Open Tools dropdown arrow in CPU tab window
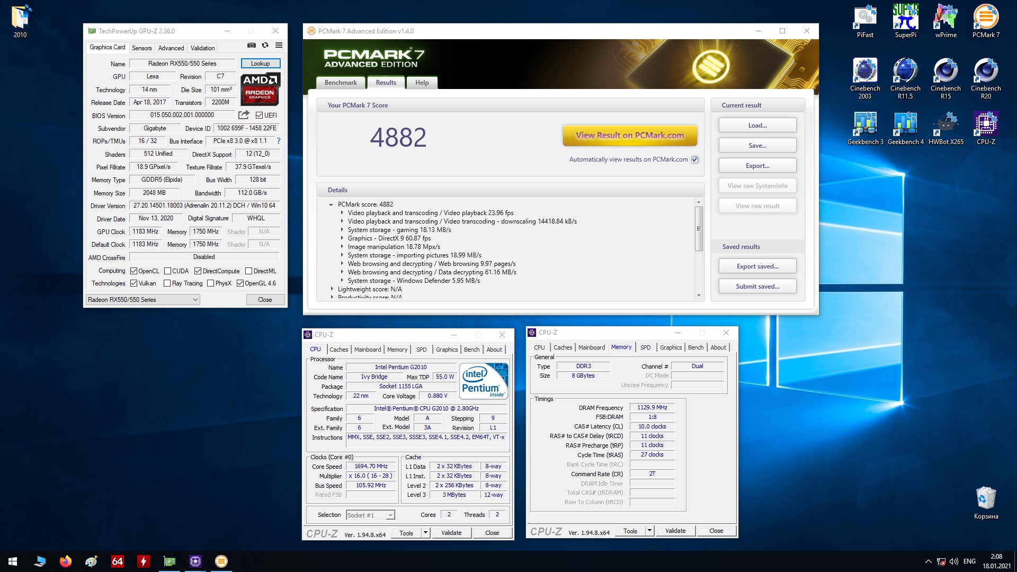Image resolution: width=1017 pixels, height=572 pixels. pyautogui.click(x=425, y=533)
